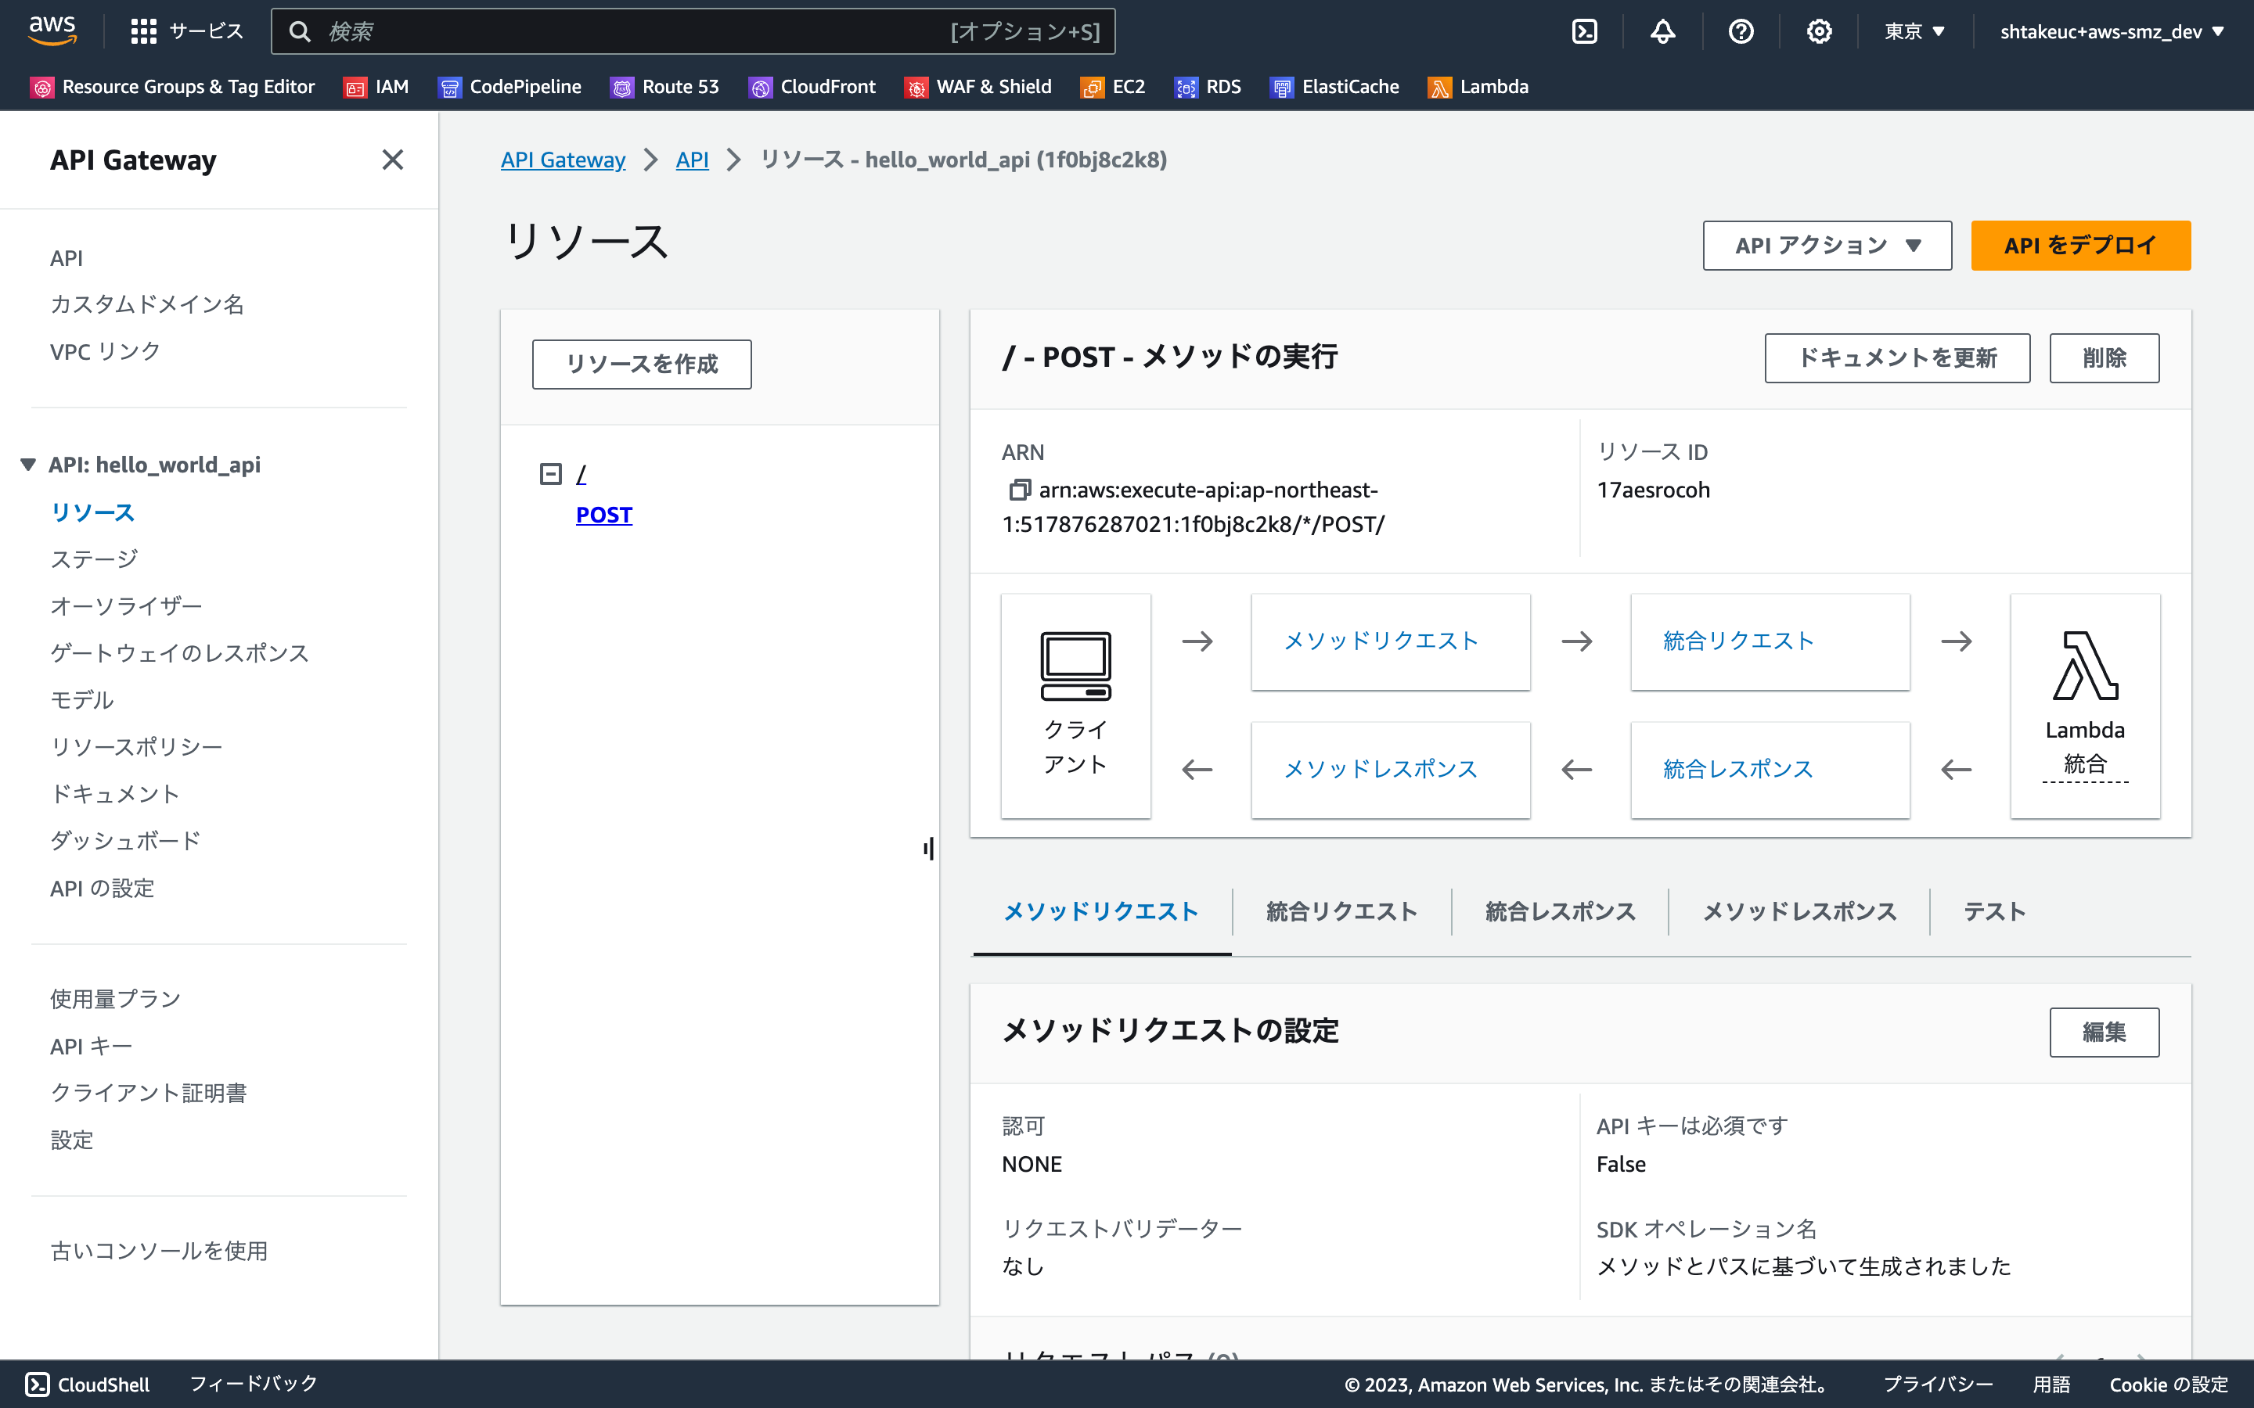Switch to the メソッドリクエスト tab
The width and height of the screenshot is (2254, 1408).
click(1101, 911)
